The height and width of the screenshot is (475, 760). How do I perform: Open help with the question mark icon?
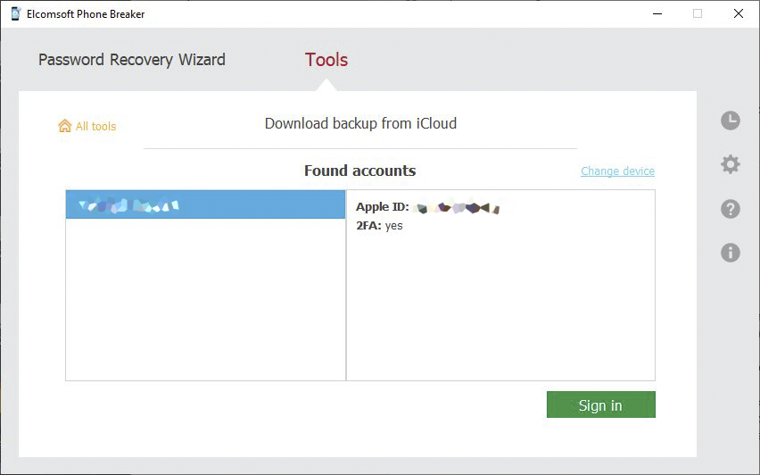730,209
